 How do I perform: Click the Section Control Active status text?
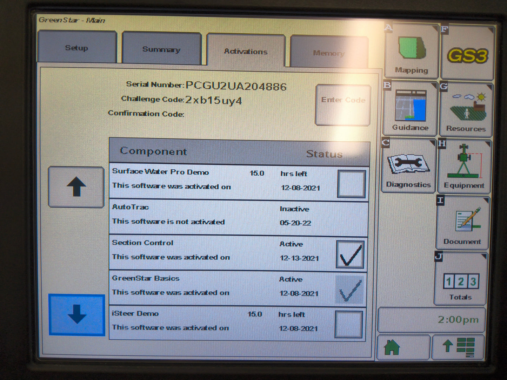[291, 244]
